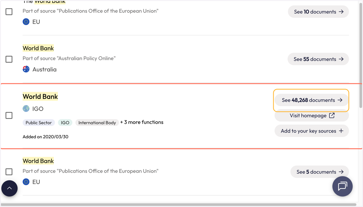The width and height of the screenshot is (363, 207).
Task: Expand '+ 3 more functions' tag list
Action: pyautogui.click(x=142, y=122)
